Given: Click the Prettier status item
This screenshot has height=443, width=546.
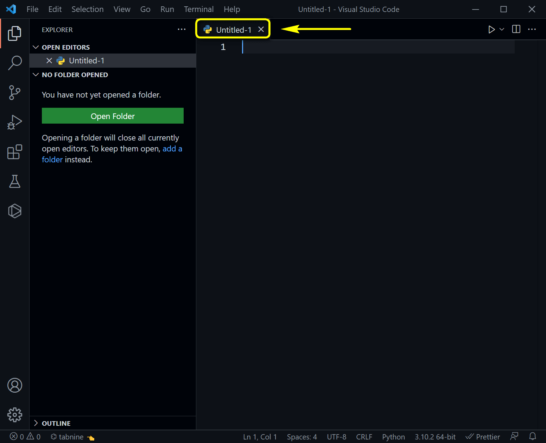Looking at the screenshot, I should (483, 437).
